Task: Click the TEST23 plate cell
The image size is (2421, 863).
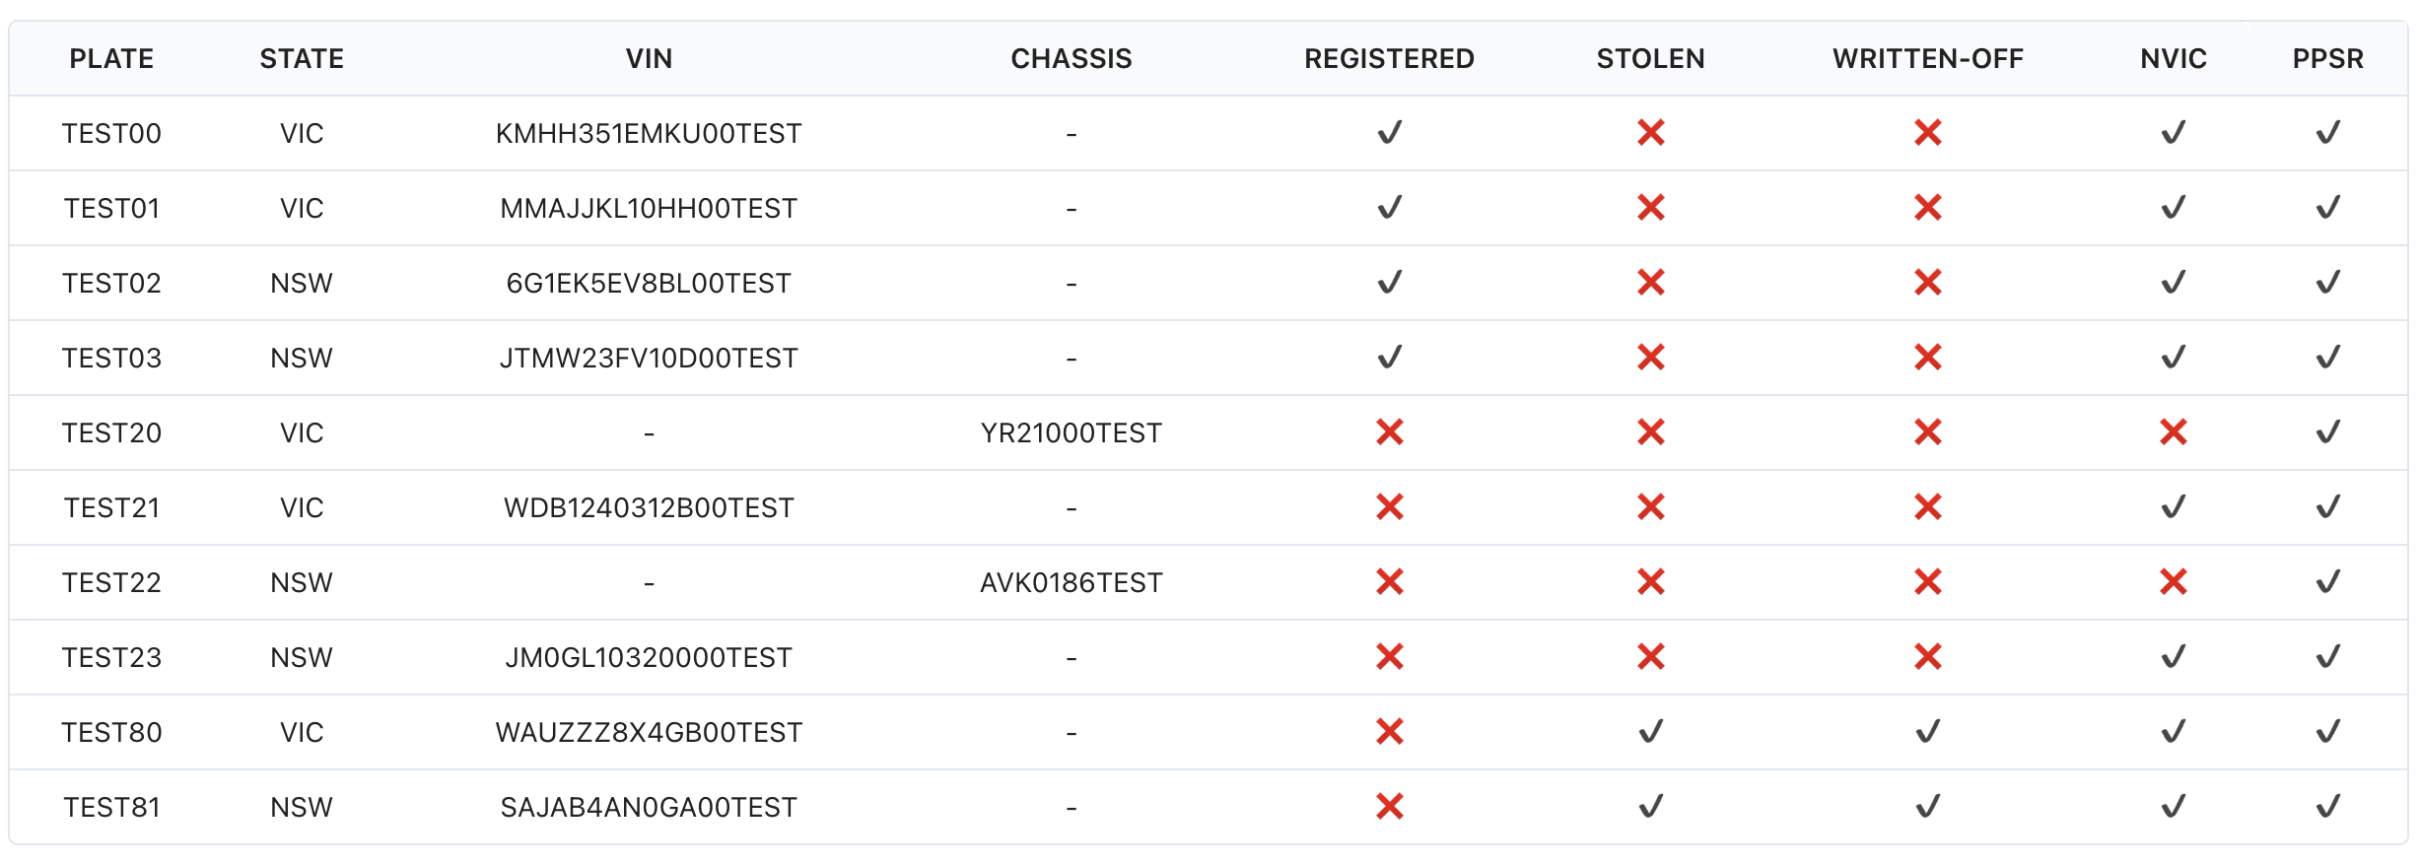Action: pos(111,657)
